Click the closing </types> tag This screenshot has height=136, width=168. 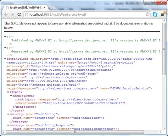[17, 110]
